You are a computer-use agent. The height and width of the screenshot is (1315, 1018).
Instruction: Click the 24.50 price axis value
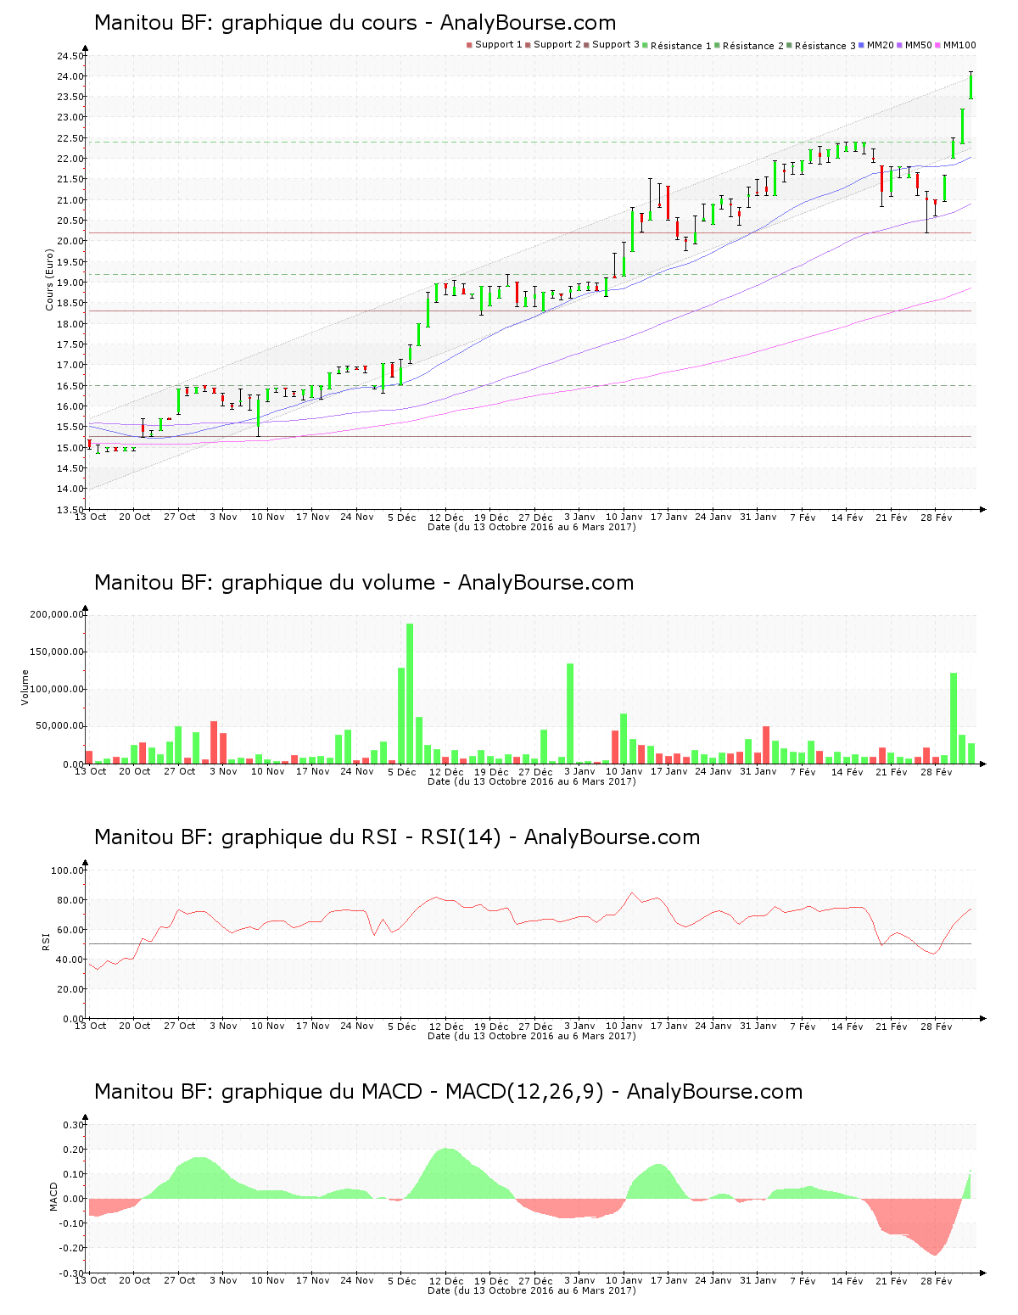70,56
